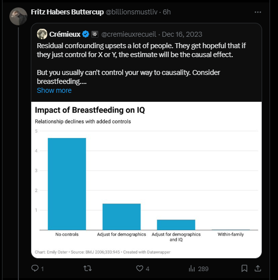278x280 pixels.
Task: Click the tall No controls blue bar
Action: pos(67,184)
